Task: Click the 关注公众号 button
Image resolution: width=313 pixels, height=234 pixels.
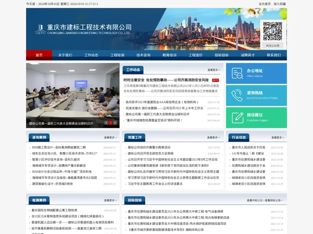Action: [x=273, y=45]
